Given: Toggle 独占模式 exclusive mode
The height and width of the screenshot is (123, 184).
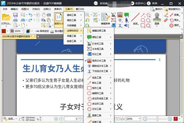Looking at the screenshot, I should (57, 31).
